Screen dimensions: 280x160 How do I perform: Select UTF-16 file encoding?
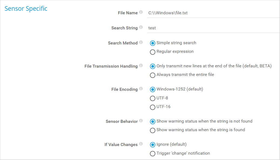coord(153,107)
